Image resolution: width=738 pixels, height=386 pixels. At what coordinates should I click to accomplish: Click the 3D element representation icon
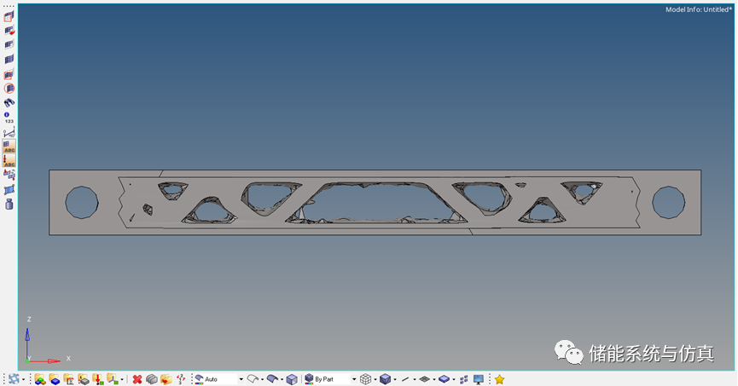click(x=444, y=379)
